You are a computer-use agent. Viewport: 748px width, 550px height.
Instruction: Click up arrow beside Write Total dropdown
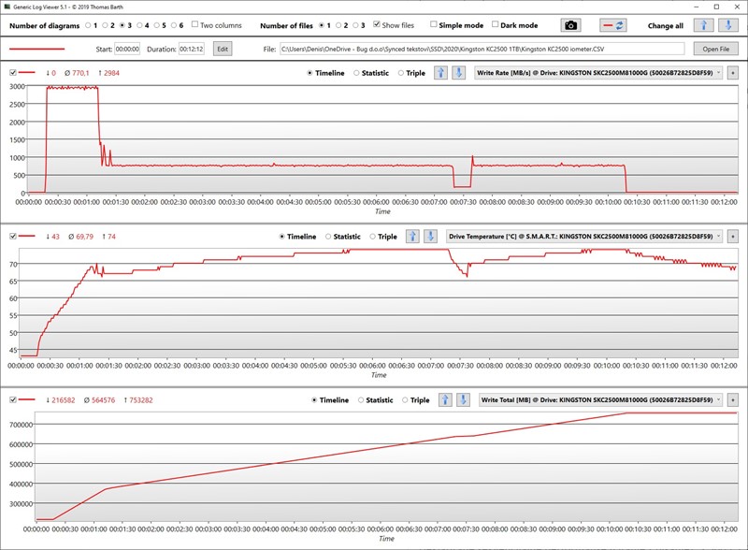(x=444, y=399)
